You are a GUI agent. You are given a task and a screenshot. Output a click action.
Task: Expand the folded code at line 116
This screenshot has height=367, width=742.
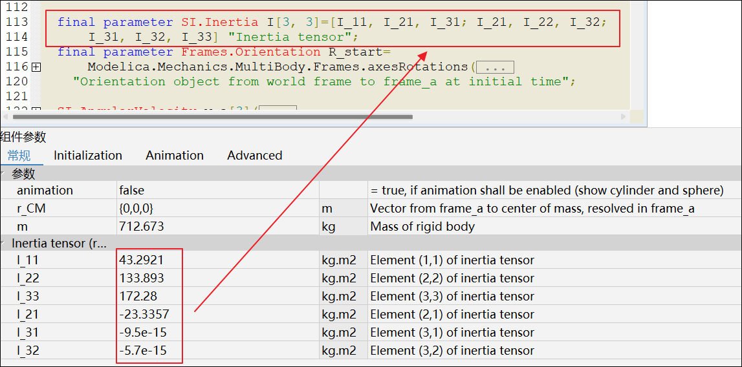point(36,67)
